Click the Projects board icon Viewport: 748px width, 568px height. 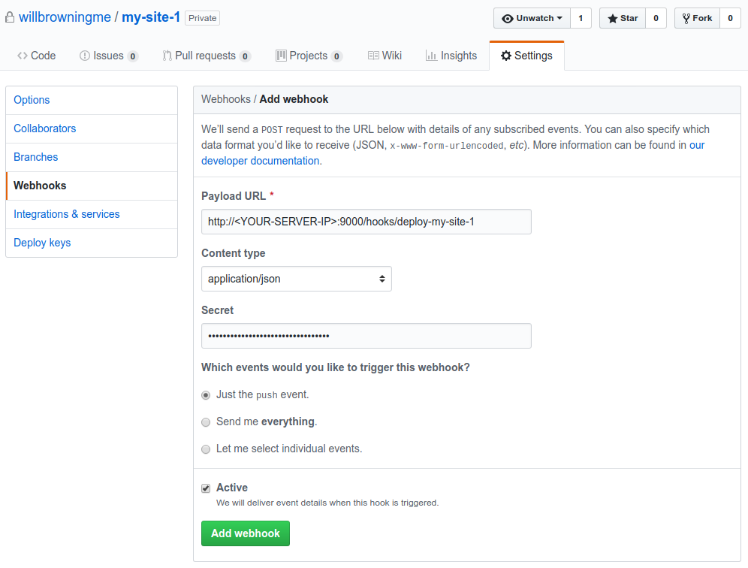click(x=281, y=56)
